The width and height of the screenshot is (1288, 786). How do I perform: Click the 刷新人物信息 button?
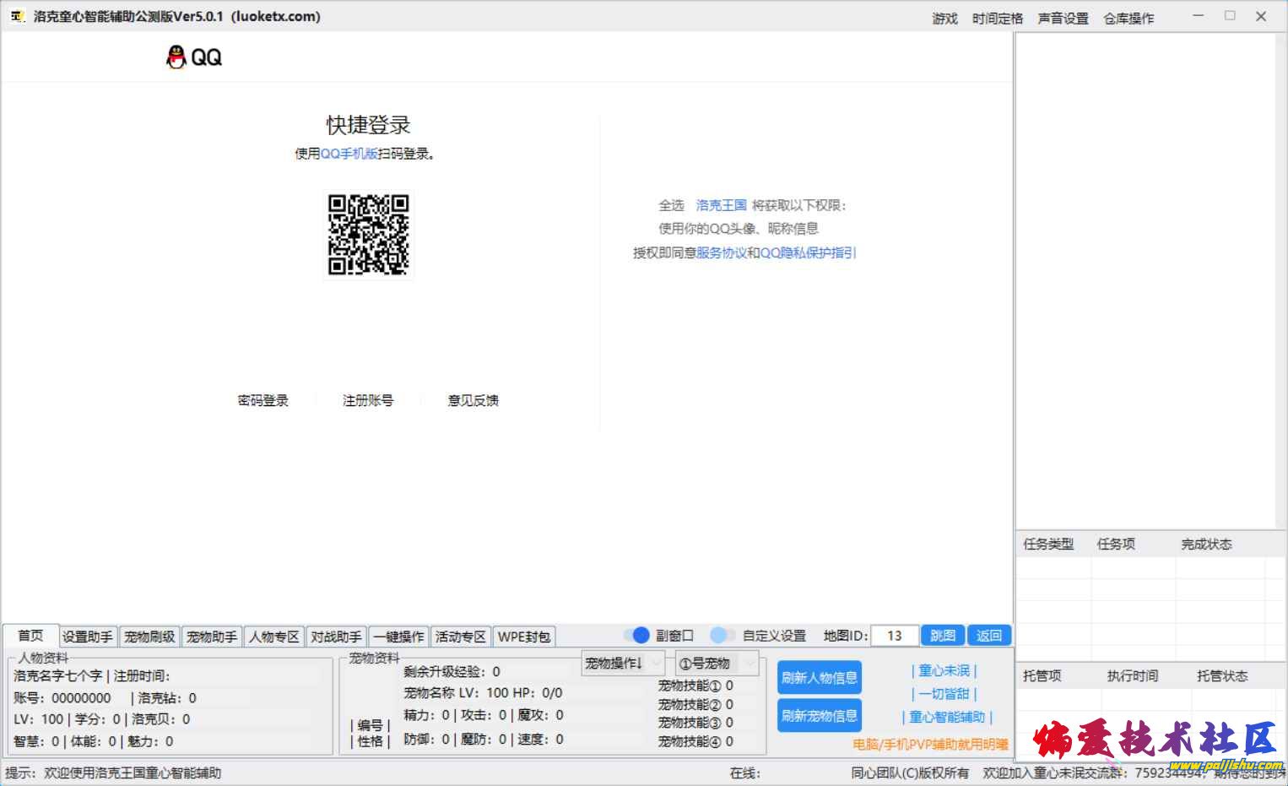[x=819, y=677]
